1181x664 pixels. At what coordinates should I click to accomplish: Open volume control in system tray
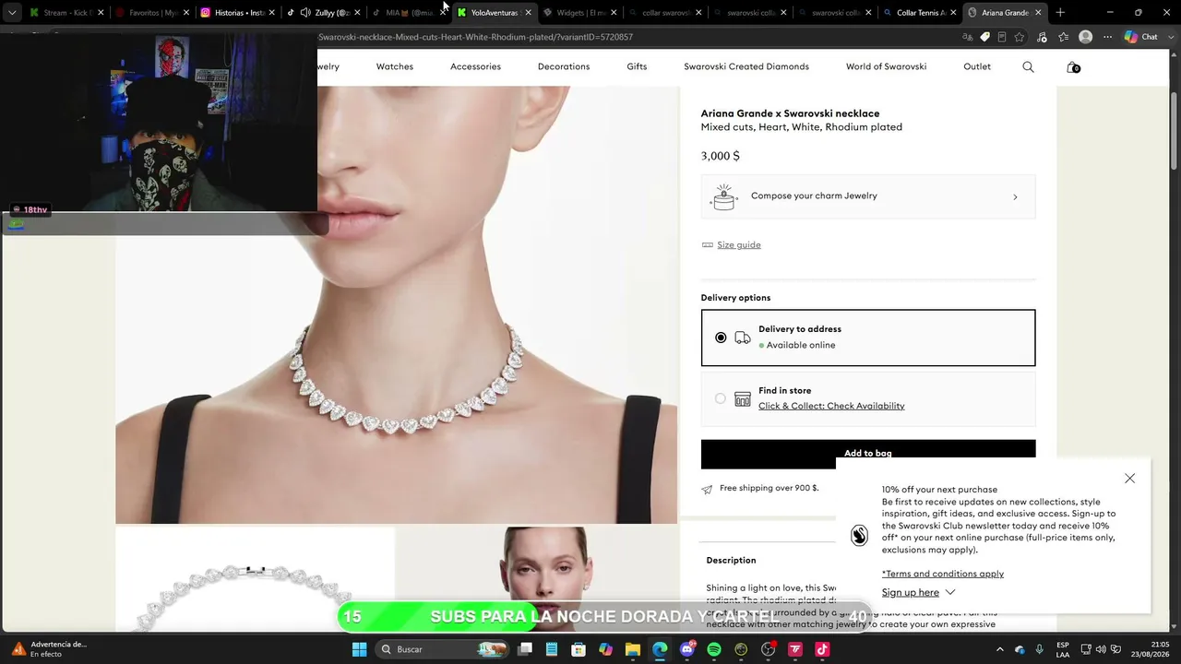point(1101,649)
